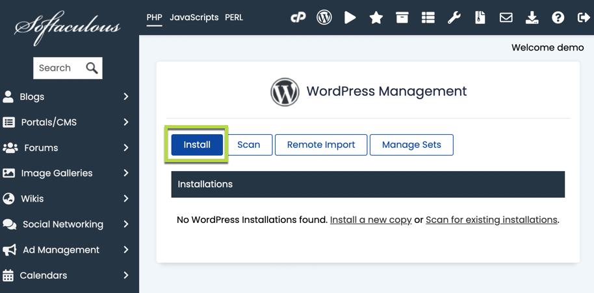Open the demos play icon
The width and height of the screenshot is (594, 293).
pos(350,18)
